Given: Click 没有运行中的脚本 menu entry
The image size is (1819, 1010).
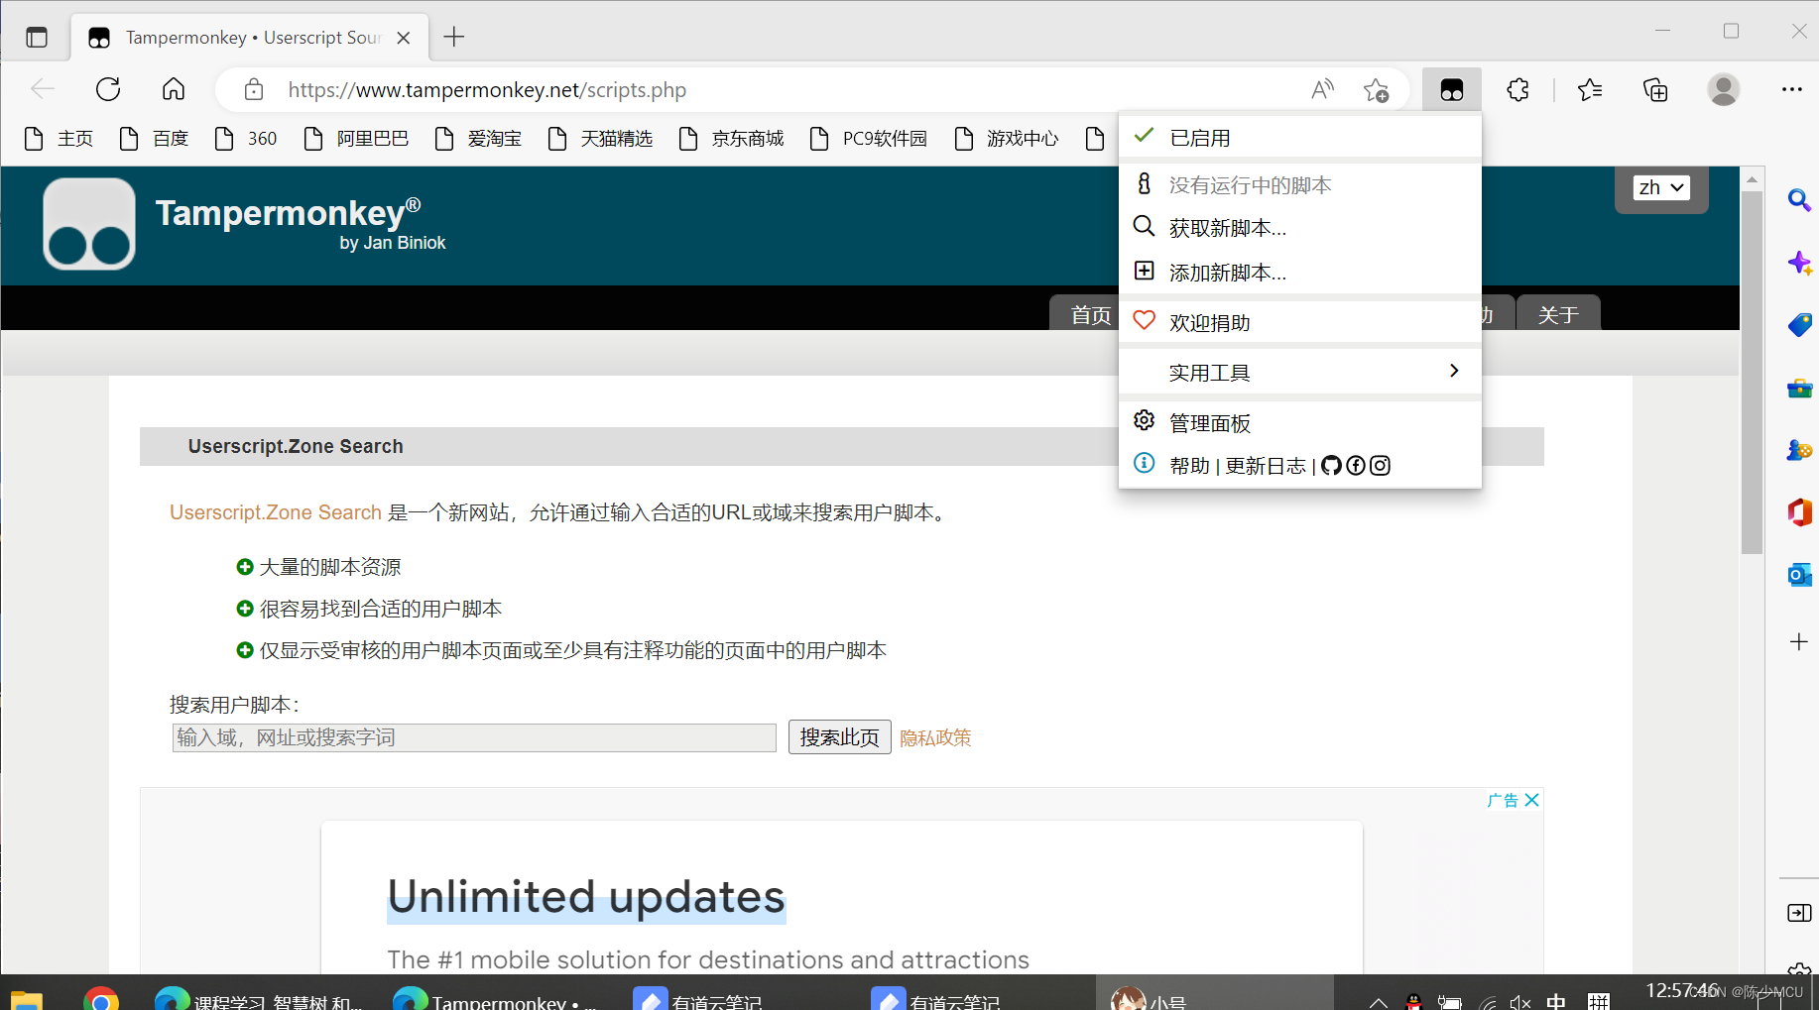Looking at the screenshot, I should pyautogui.click(x=1300, y=185).
